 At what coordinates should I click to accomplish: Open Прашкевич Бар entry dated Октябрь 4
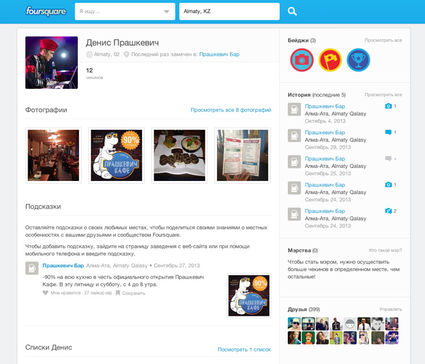tap(325, 106)
